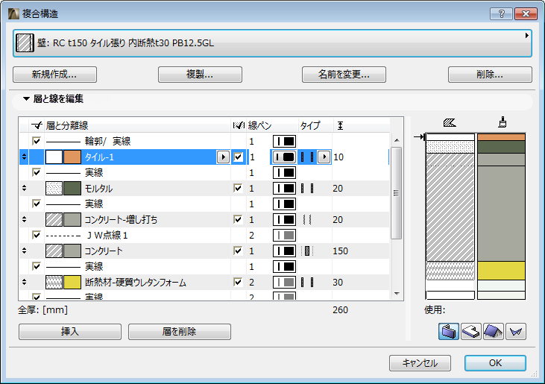Select wall usage icon

pos(448,331)
